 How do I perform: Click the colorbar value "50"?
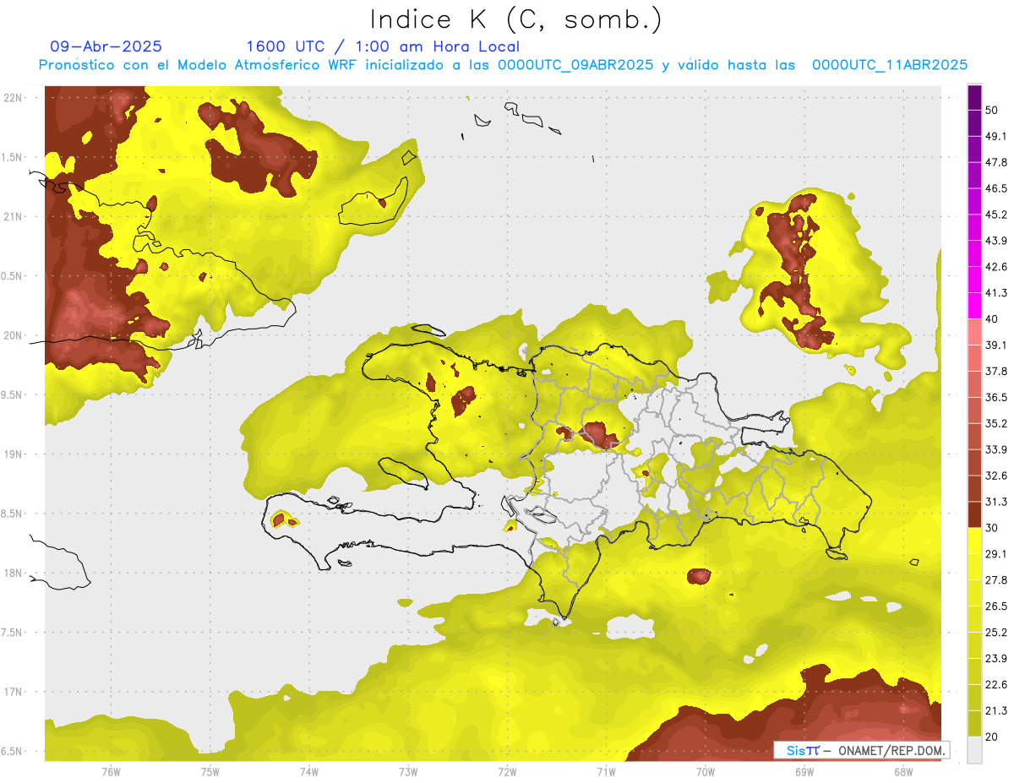[x=992, y=110]
